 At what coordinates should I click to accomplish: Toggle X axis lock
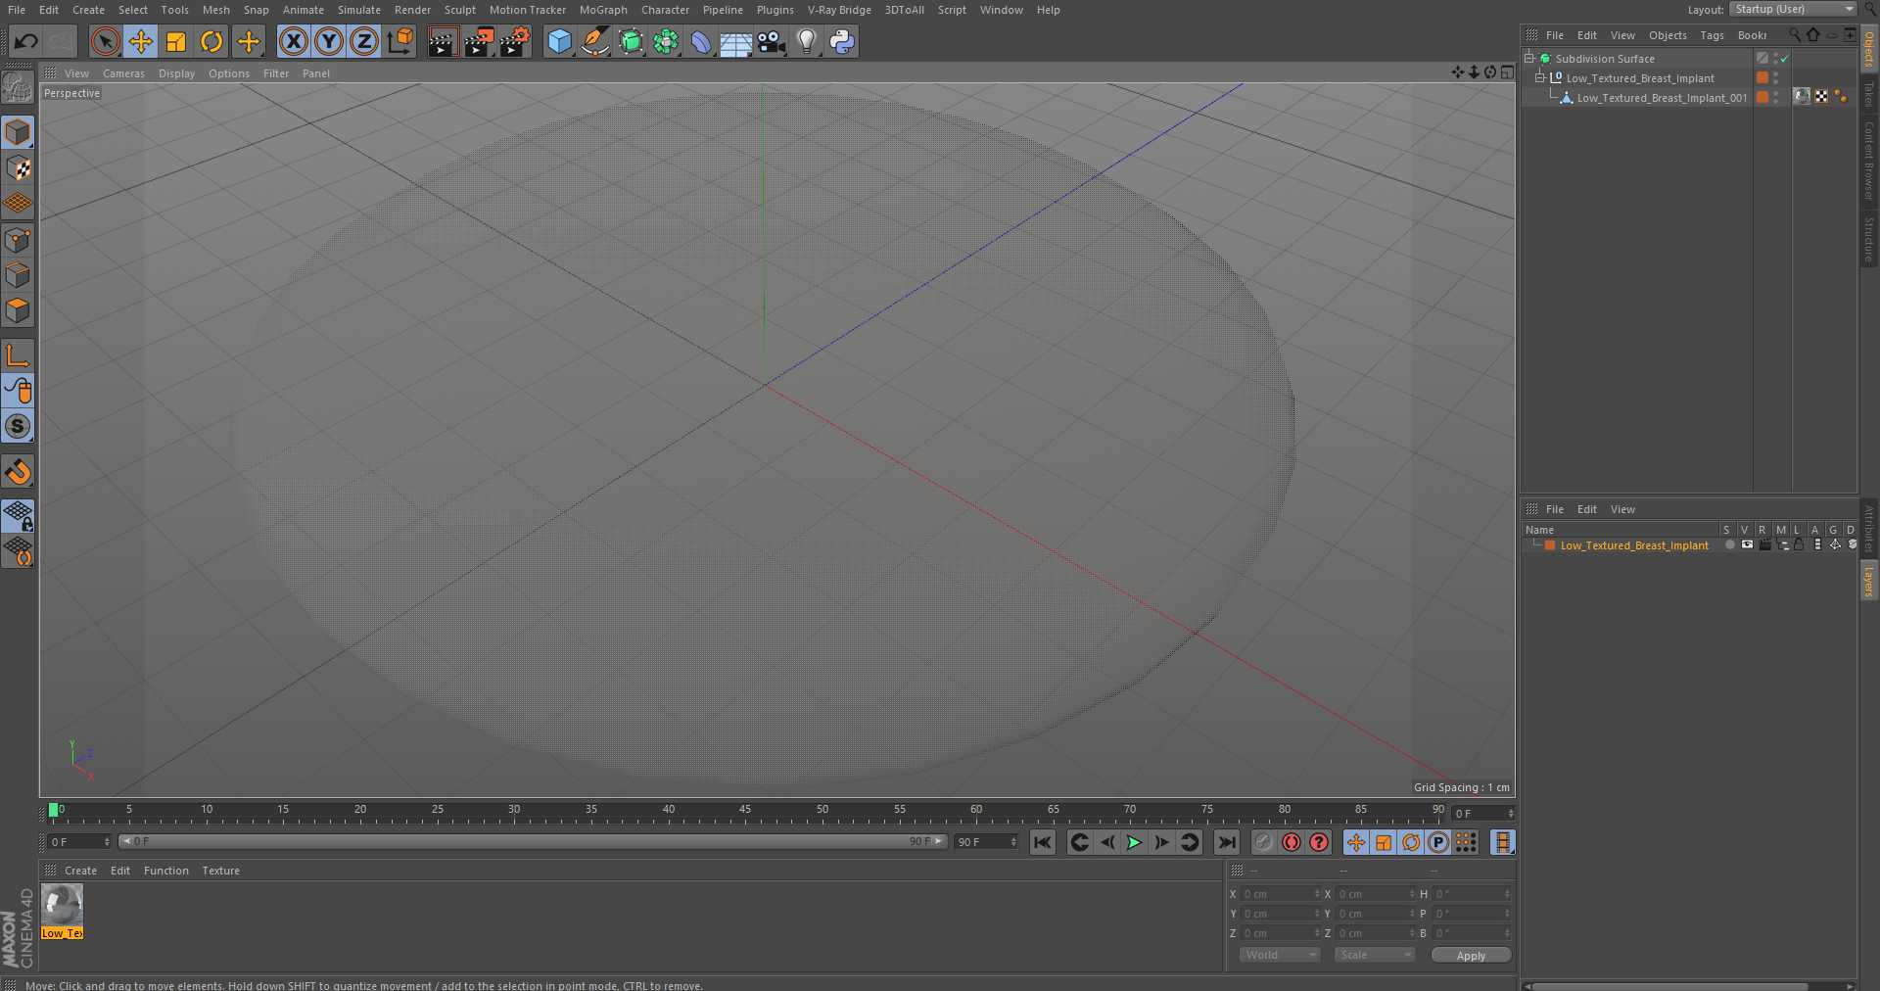293,41
